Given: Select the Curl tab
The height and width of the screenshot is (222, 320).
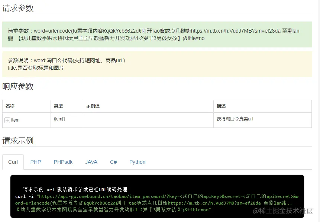Looking at the screenshot, I should (x=13, y=162).
